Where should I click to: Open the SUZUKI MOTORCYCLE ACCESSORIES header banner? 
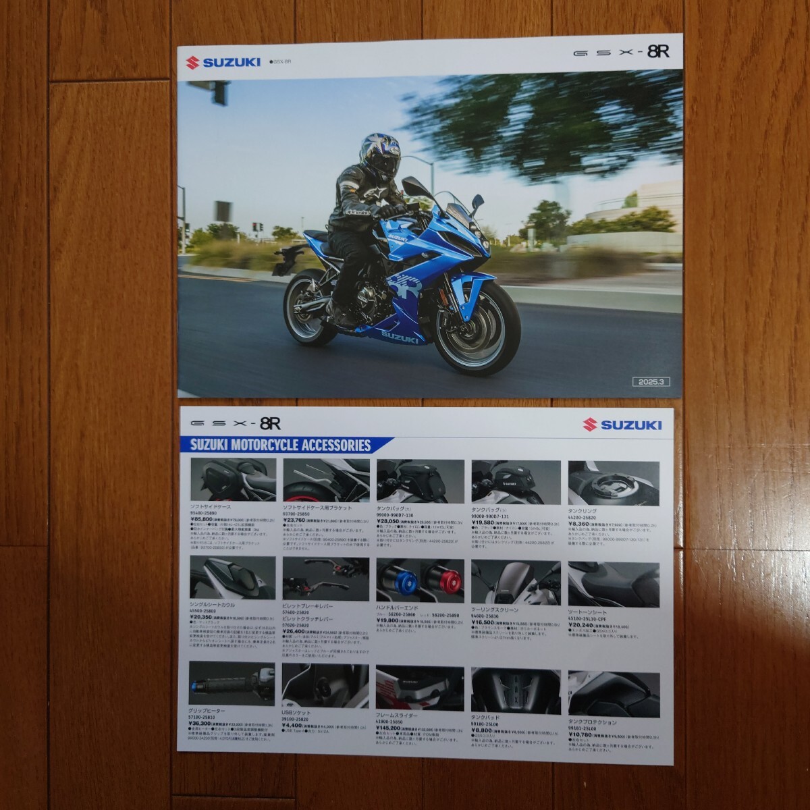click(x=280, y=443)
